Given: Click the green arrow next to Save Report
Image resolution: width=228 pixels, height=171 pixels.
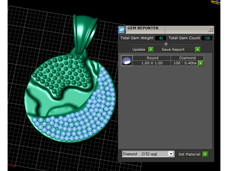Looking at the screenshot, I should (198, 49).
